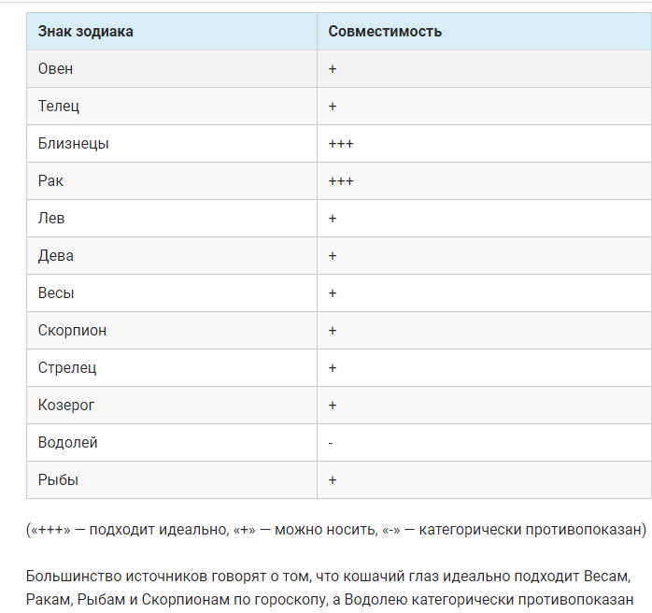This screenshot has width=652, height=613.
Task: Click the '+++' value in Близнецы row
Action: 341,144
